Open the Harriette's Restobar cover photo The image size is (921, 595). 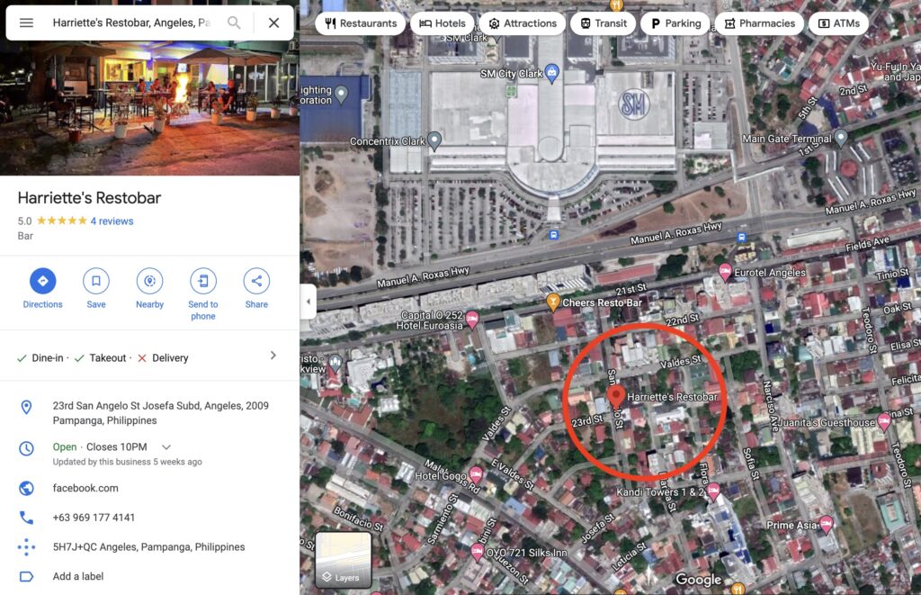150,109
